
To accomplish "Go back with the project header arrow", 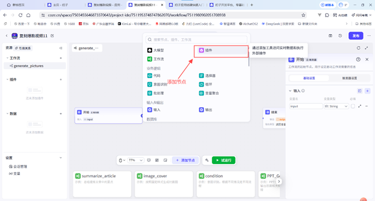I will coord(7,36).
